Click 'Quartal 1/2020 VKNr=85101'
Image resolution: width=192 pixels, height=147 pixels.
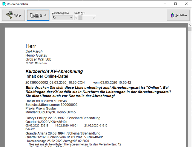[46, 122]
